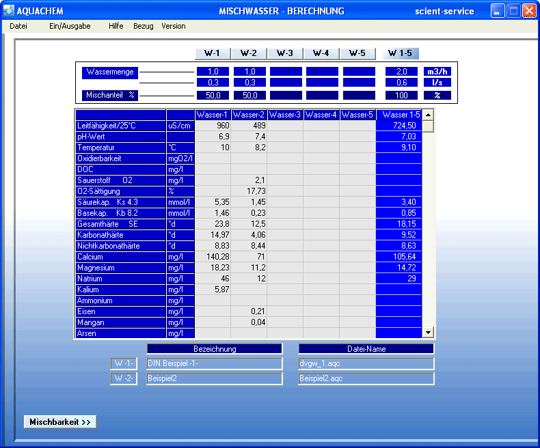This screenshot has width=540, height=448.
Task: Click the W 1-5 mixed water button
Action: coord(400,53)
